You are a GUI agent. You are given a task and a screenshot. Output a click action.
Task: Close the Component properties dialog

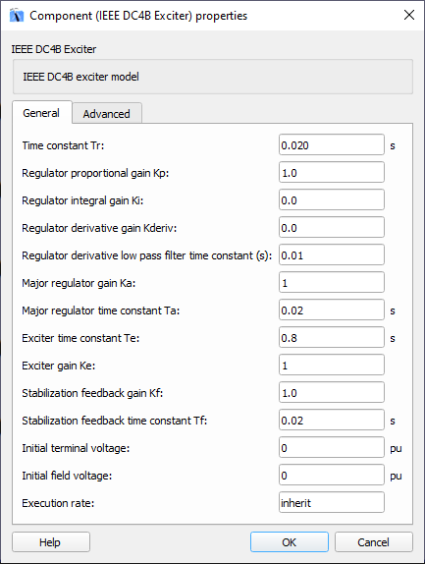click(x=409, y=15)
